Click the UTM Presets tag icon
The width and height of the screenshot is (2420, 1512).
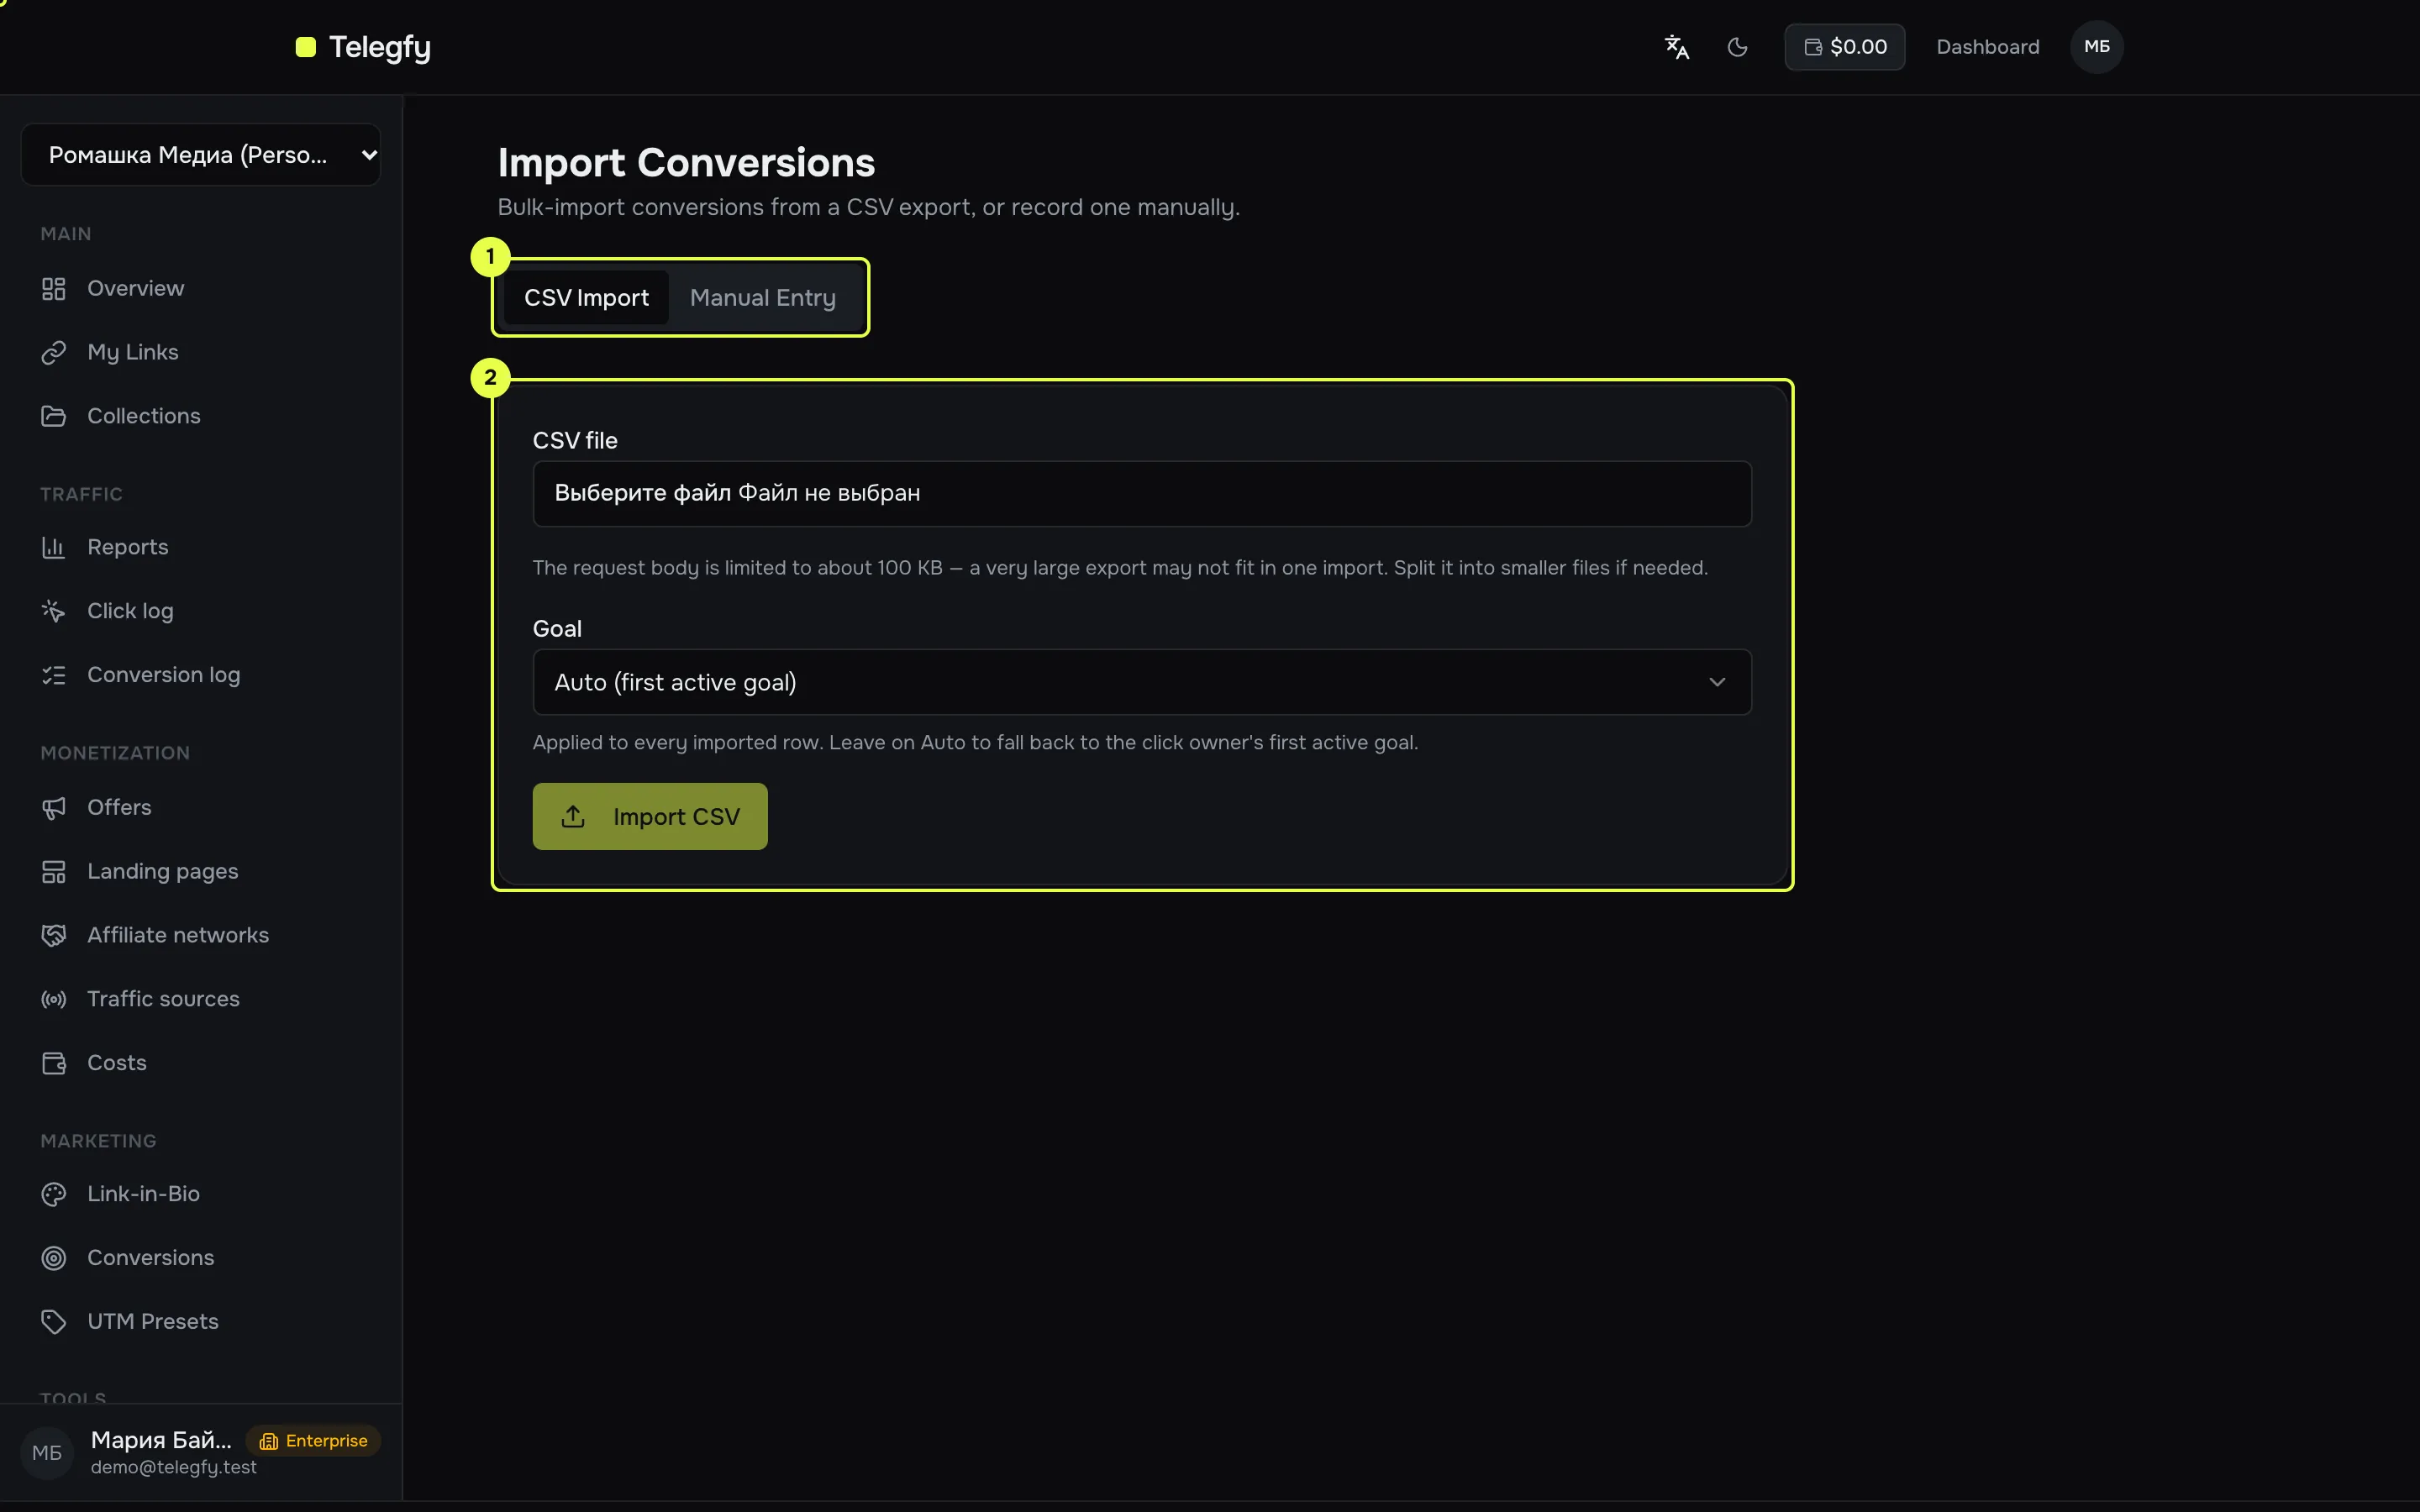click(x=53, y=1322)
